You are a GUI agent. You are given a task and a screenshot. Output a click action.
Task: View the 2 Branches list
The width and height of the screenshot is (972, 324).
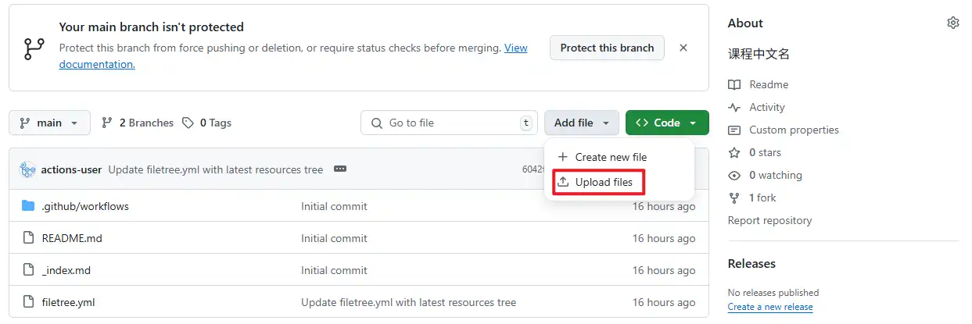pyautogui.click(x=138, y=123)
